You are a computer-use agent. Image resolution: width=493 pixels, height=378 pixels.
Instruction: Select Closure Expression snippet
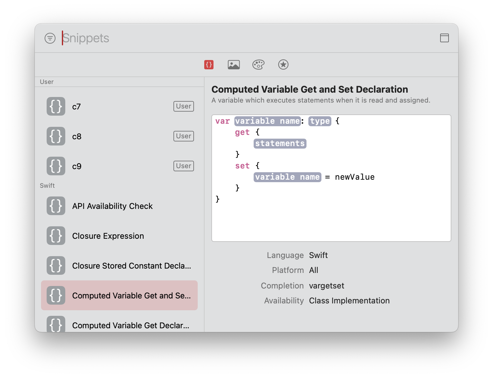pos(119,236)
